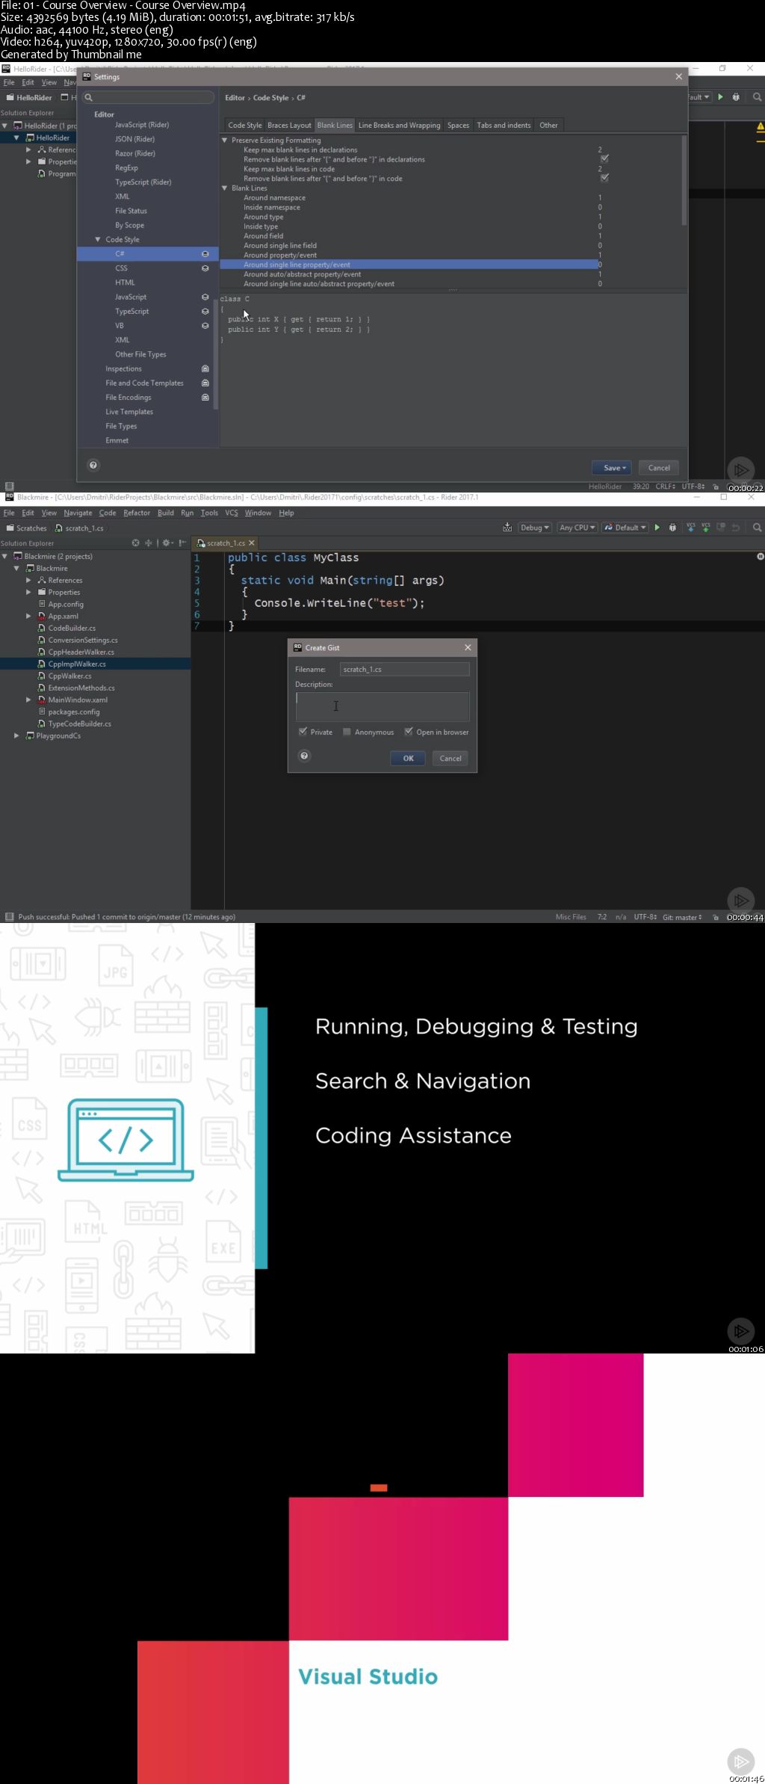Toggle Remove blank lines in code checkbox

point(604,178)
